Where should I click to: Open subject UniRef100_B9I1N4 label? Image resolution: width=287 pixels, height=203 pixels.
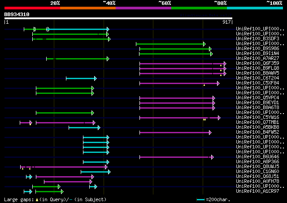click(x=257, y=54)
